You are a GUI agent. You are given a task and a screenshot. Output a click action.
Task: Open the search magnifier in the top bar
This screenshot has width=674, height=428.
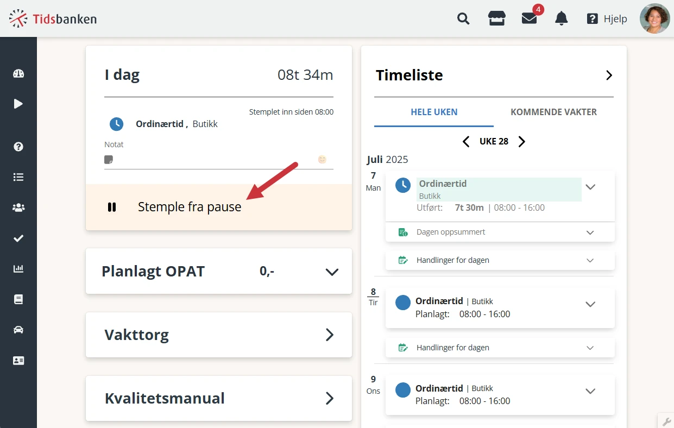463,19
